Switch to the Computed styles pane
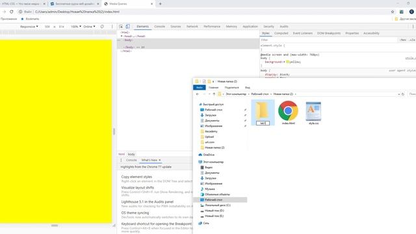This screenshot has width=416, height=234. point(281,33)
